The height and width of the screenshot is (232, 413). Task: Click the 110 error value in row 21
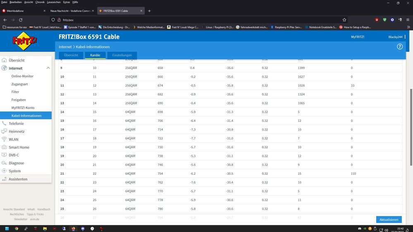tap(353, 174)
